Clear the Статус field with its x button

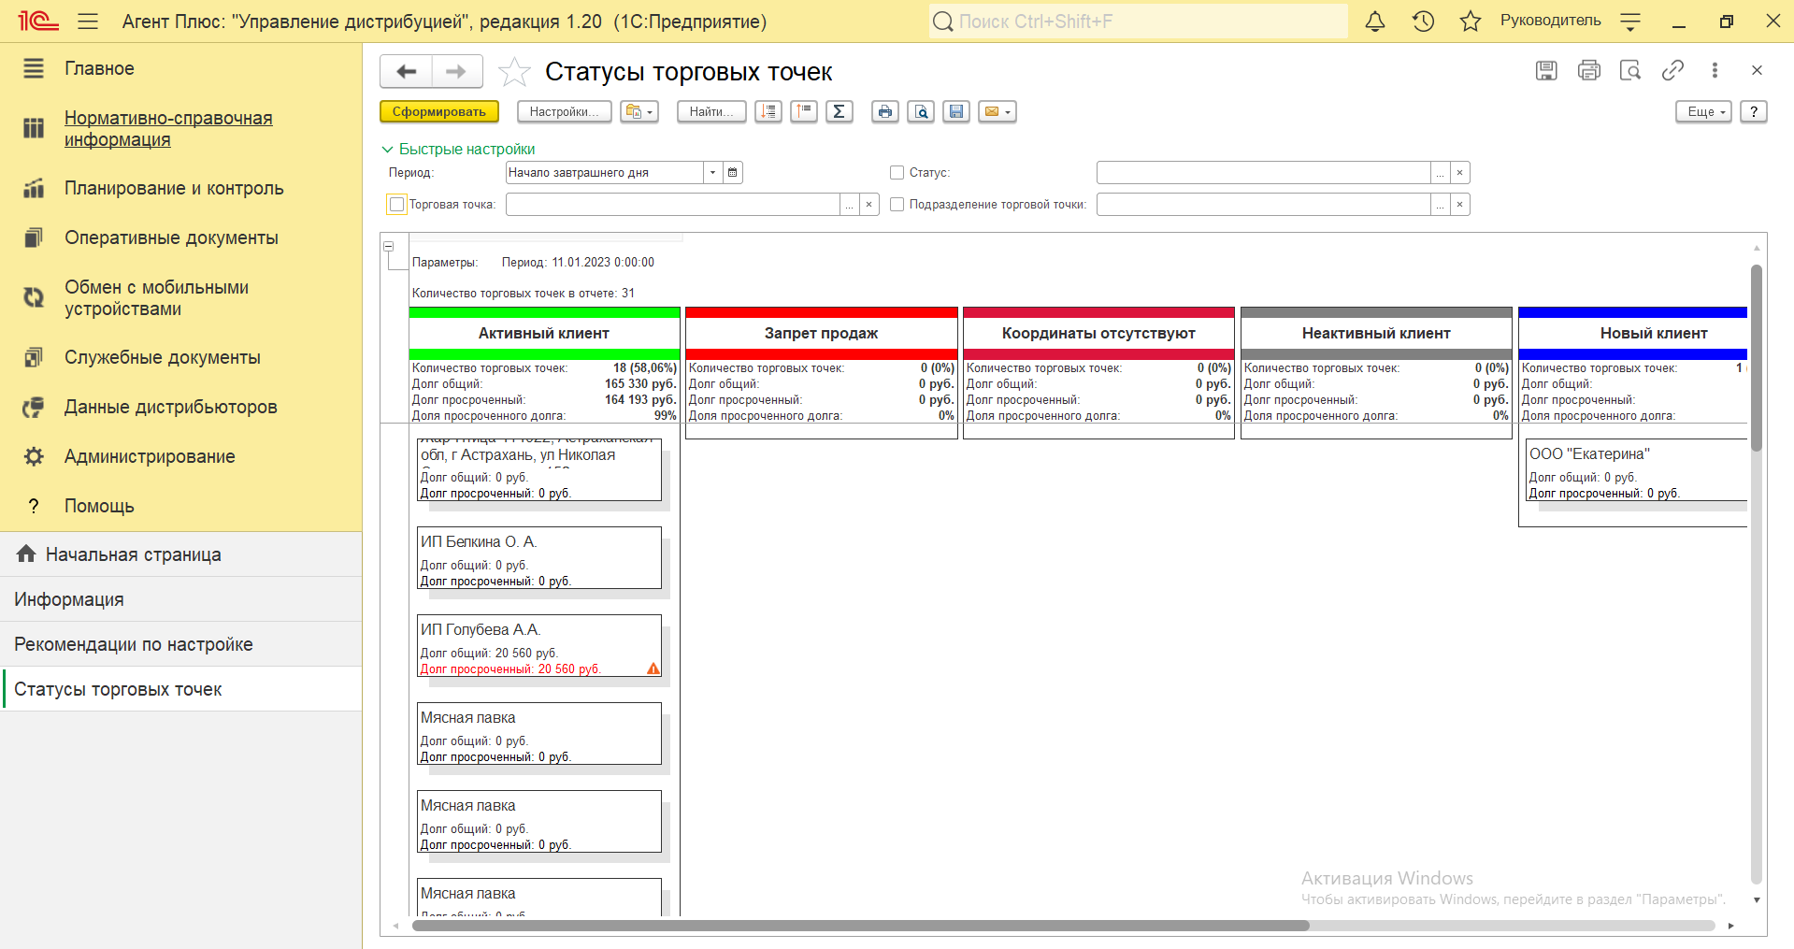tap(1460, 172)
